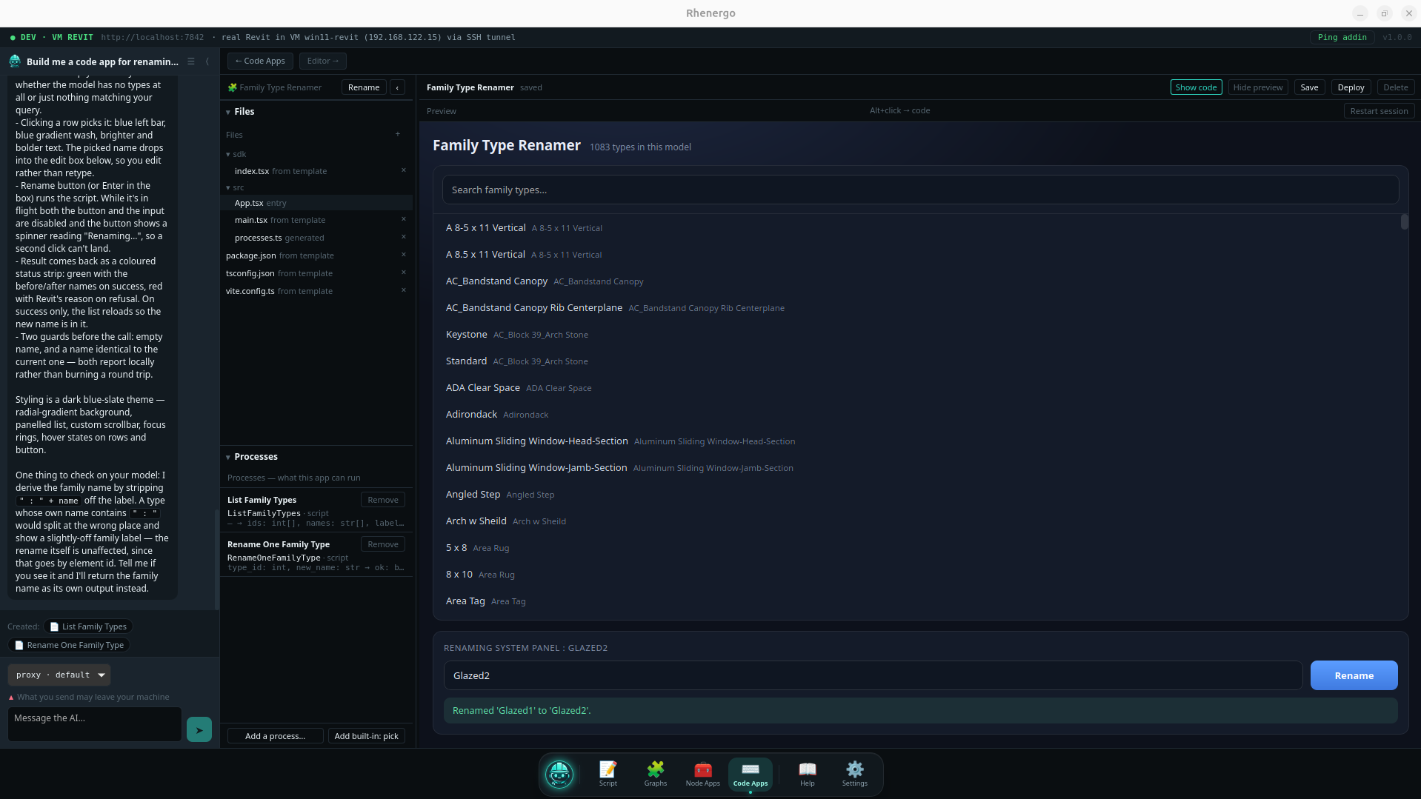This screenshot has height=799, width=1421.
Task: Collapse the chat panel with the chevron
Action: [207, 61]
